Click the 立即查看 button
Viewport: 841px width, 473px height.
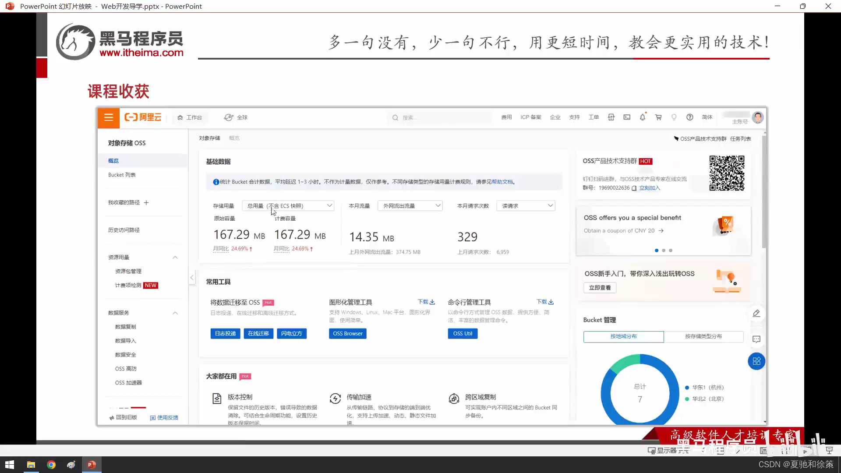point(600,288)
